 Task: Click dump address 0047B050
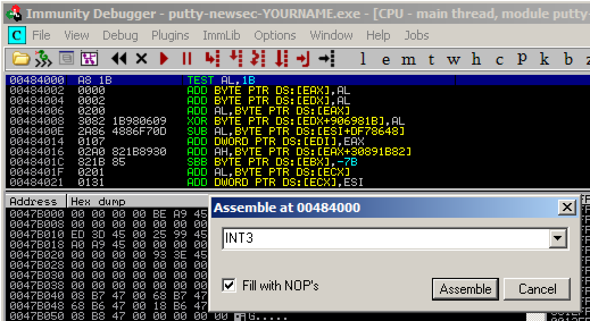(x=37, y=316)
